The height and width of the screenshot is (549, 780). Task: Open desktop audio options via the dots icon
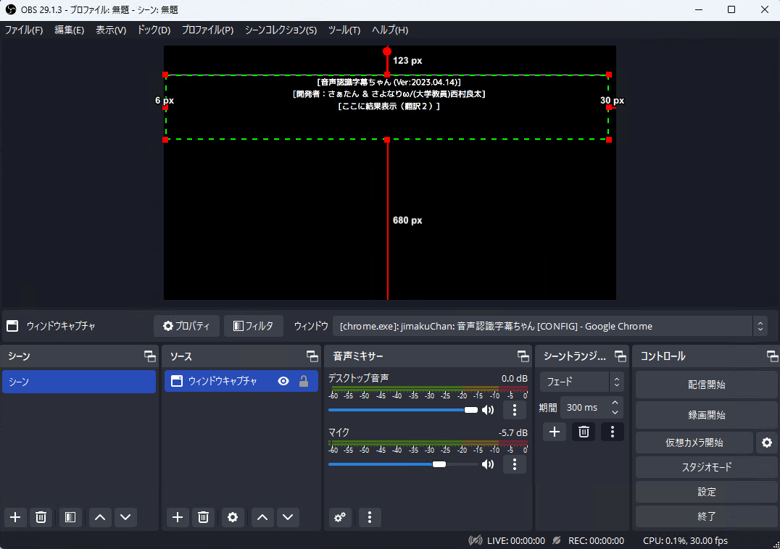[x=514, y=409]
